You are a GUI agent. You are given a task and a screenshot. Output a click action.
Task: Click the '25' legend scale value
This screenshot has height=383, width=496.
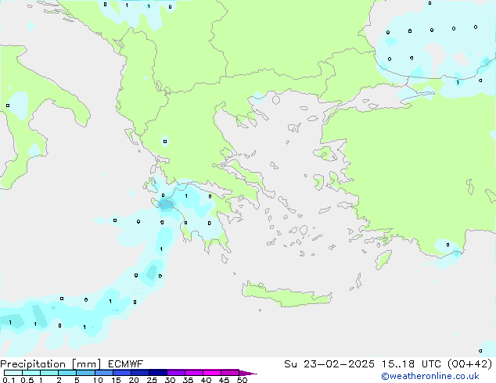click(152, 380)
